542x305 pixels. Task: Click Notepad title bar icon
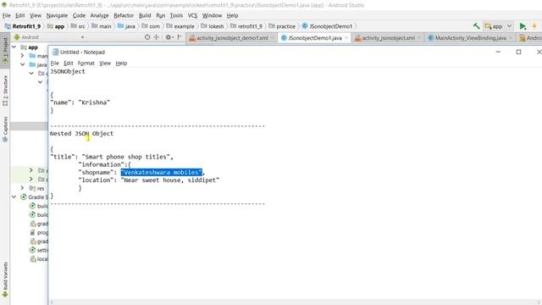[x=55, y=52]
